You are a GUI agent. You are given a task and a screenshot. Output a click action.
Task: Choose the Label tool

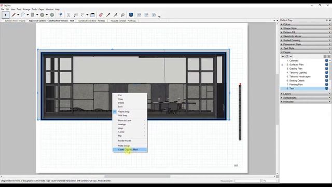(x=76, y=15)
